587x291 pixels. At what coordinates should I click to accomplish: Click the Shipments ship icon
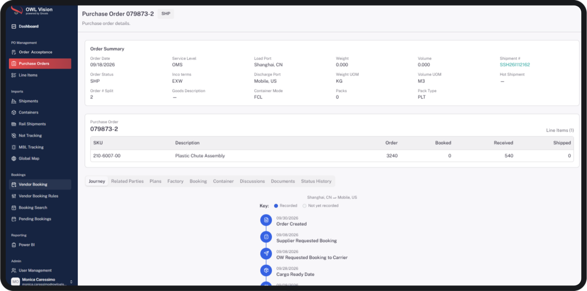[14, 101]
